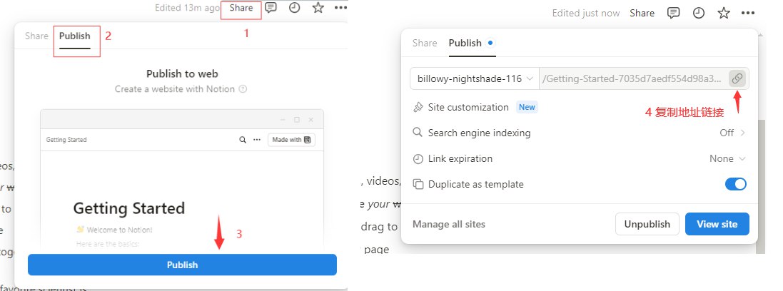Image resolution: width=783 pixels, height=291 pixels.
Task: Expand Search engine indexing Off option
Action: pyautogui.click(x=732, y=133)
